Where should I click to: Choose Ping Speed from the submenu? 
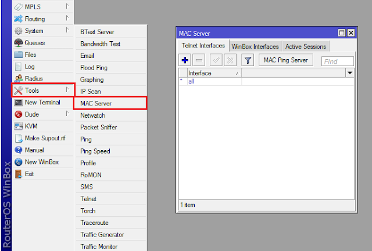pos(111,151)
